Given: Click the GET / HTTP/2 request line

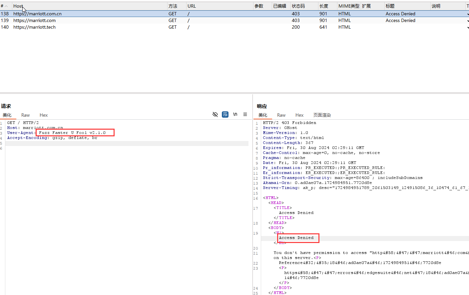Looking at the screenshot, I should [23, 123].
